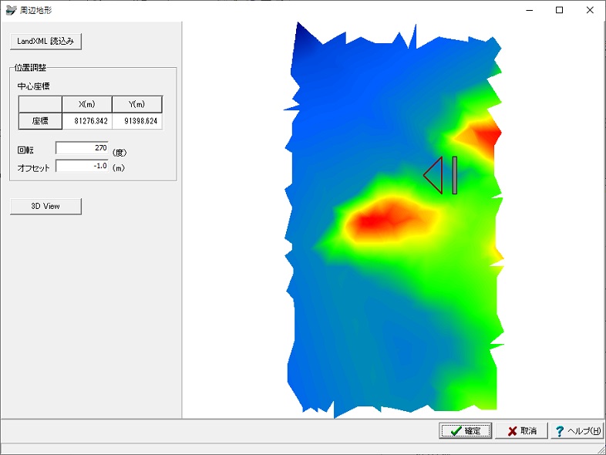Open the 3D View button
Screen dimensions: 606x455
point(45,206)
